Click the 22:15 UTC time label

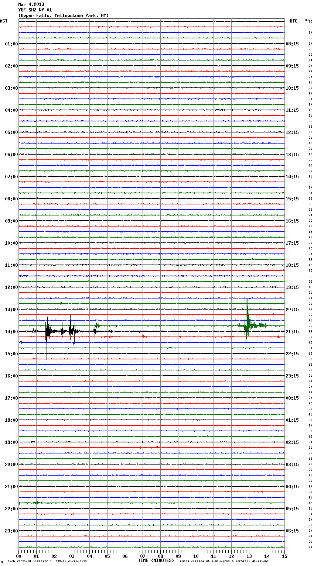click(x=292, y=354)
